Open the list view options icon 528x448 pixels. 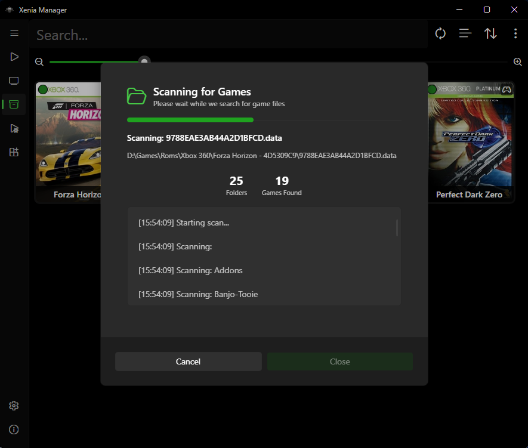click(x=465, y=33)
